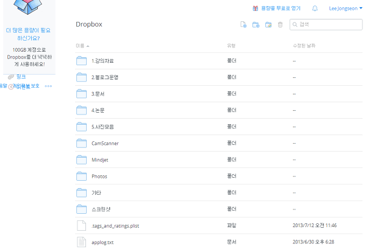
Task: Click the gift box icon
Action: [x=256, y=9]
